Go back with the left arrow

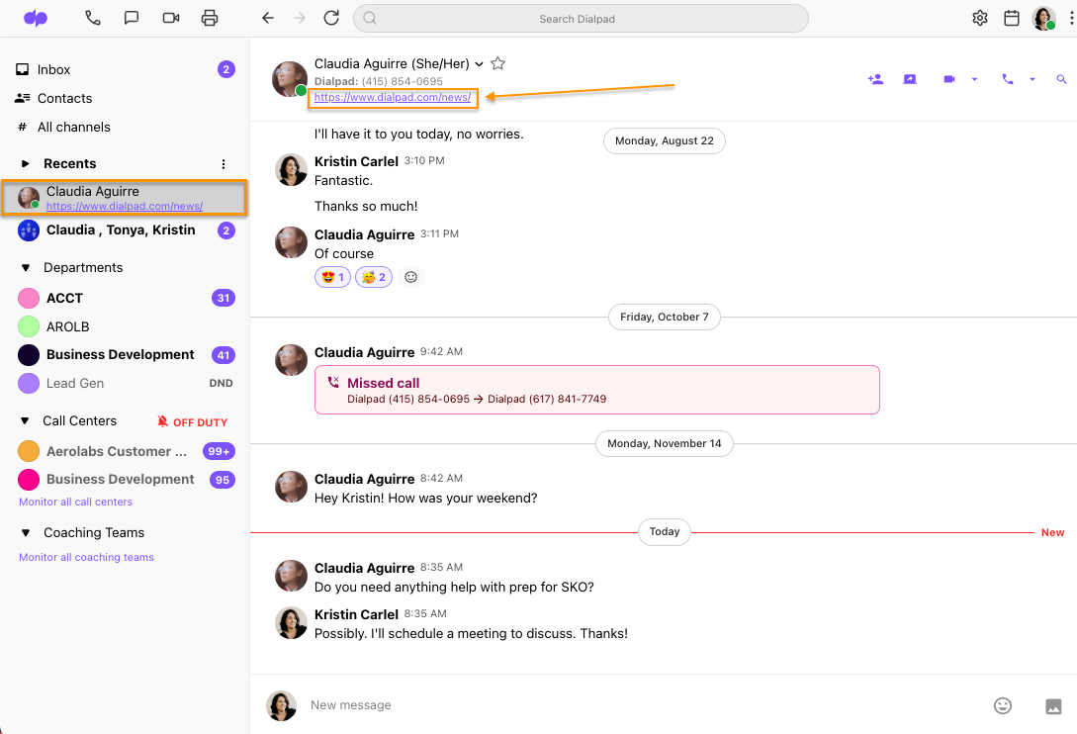click(x=268, y=18)
